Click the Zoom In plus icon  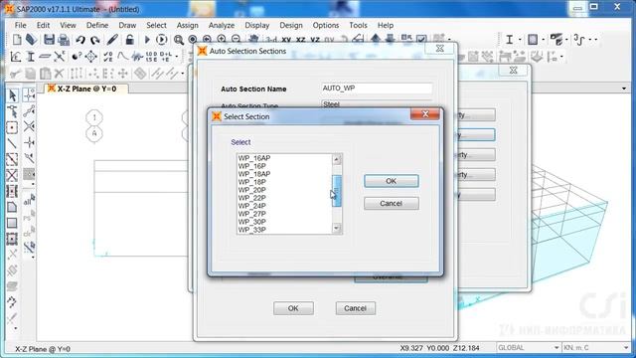(222, 40)
